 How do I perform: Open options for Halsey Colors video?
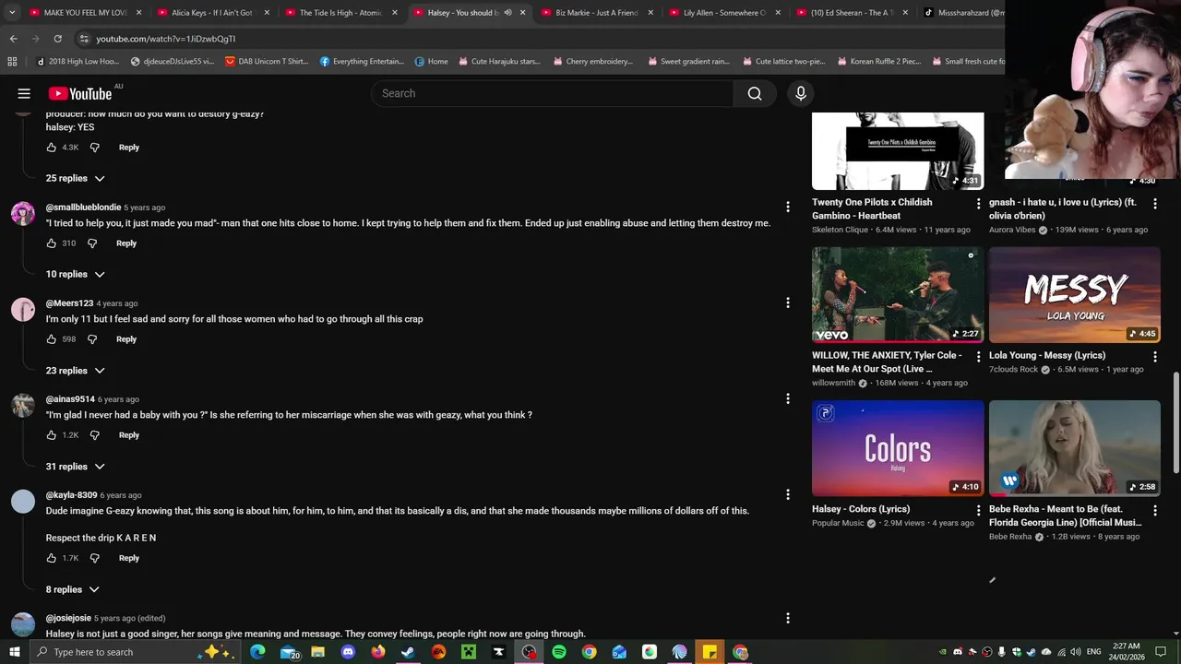click(978, 510)
